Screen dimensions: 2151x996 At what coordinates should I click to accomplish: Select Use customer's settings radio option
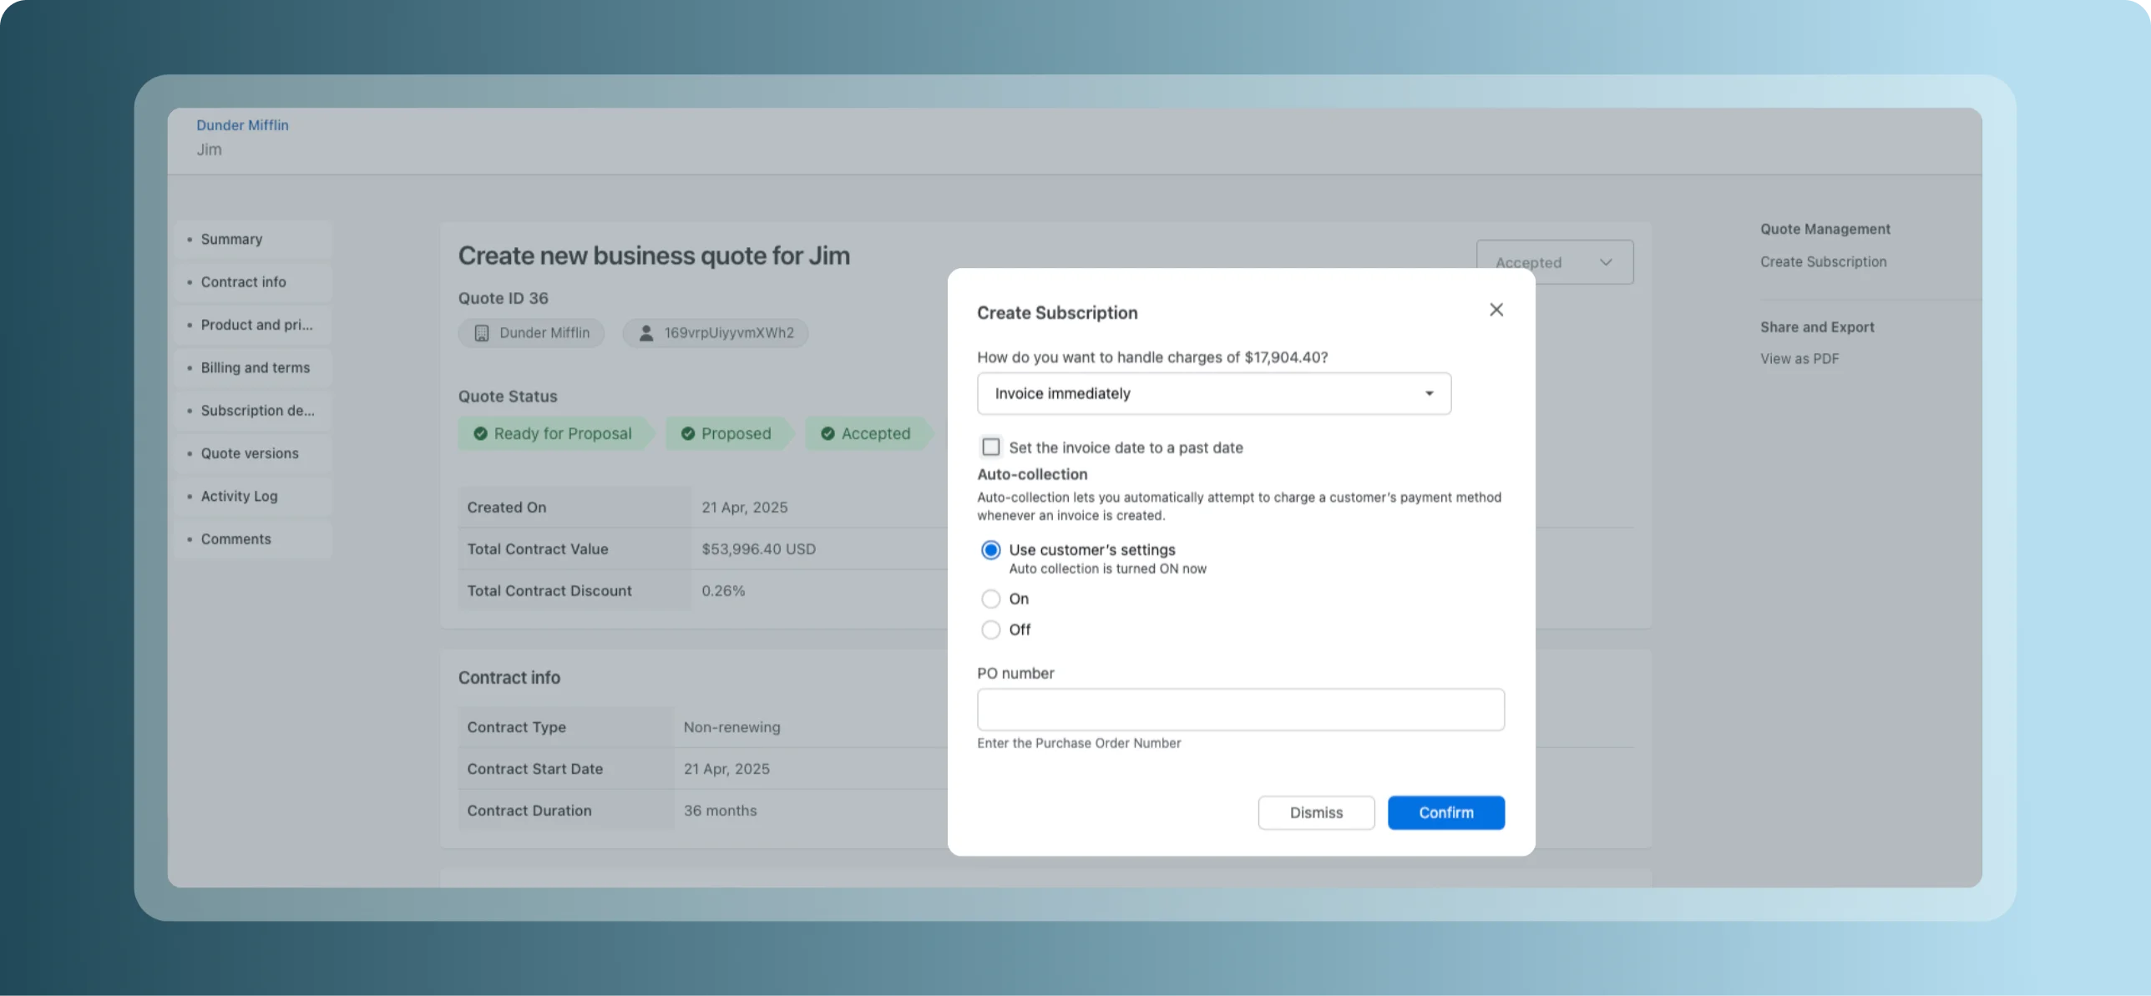990,550
